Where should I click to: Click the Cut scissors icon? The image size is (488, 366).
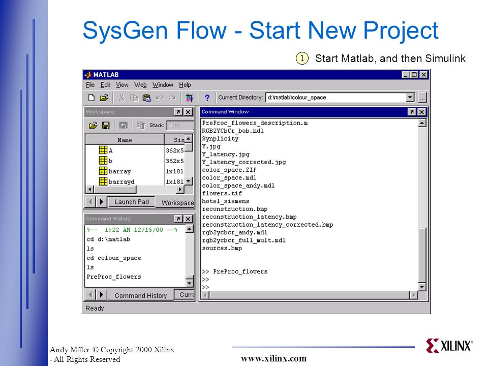(x=121, y=98)
